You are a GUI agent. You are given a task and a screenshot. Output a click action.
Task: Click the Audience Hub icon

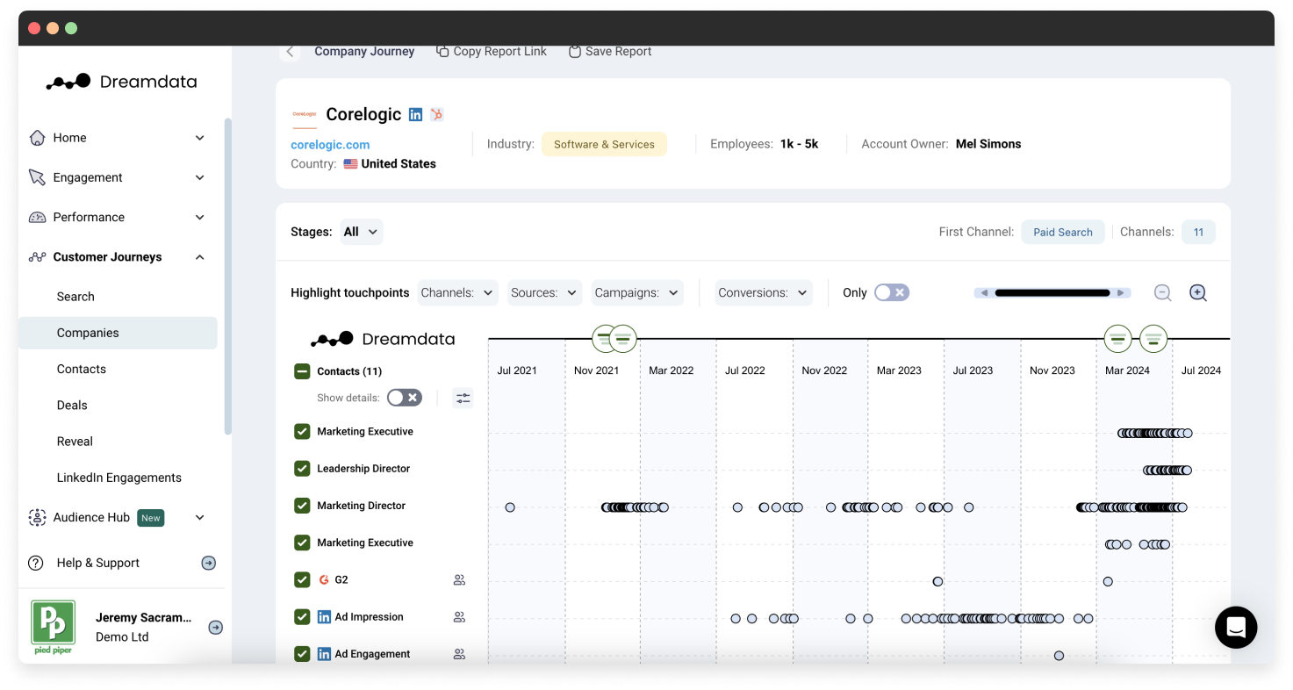point(37,517)
